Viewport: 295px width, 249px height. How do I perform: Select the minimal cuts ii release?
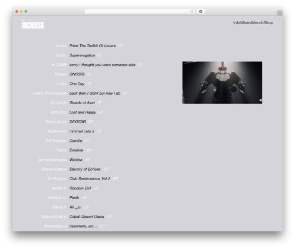81,131
